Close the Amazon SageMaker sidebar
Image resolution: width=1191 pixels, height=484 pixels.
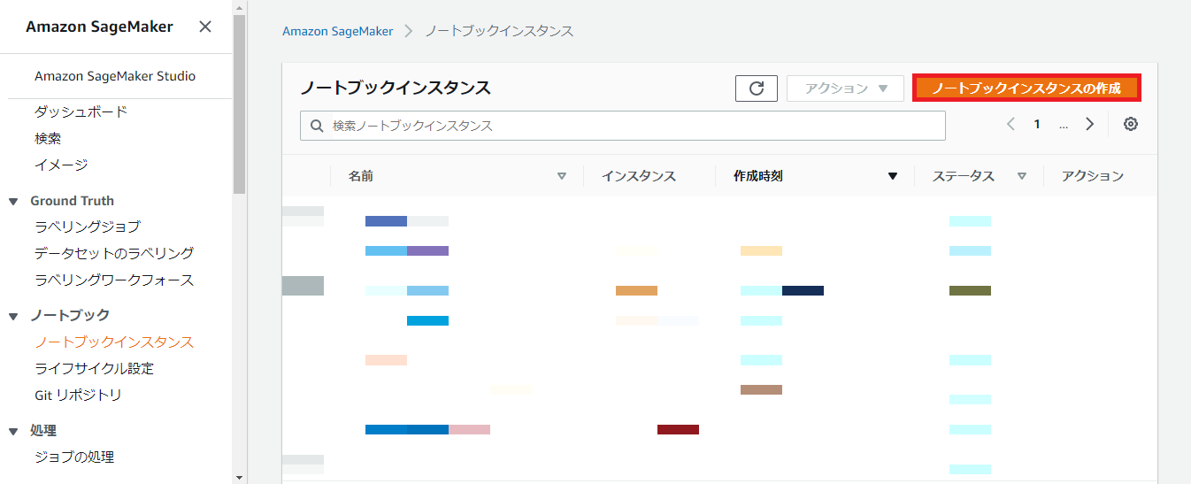205,27
